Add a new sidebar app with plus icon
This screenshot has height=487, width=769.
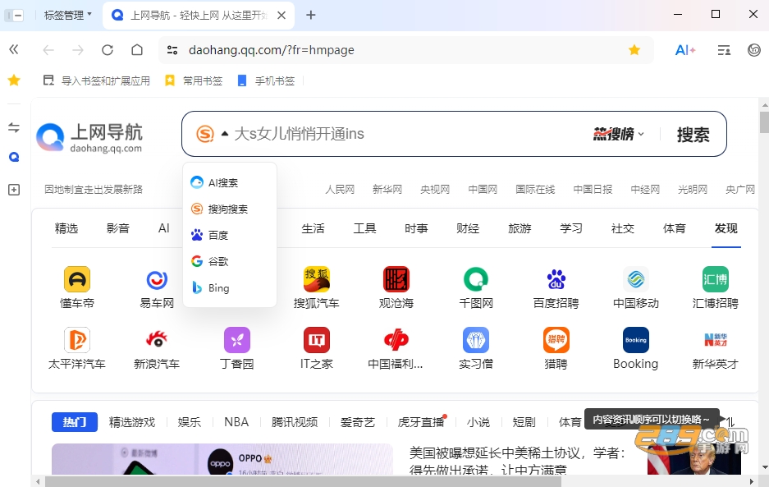pos(14,190)
